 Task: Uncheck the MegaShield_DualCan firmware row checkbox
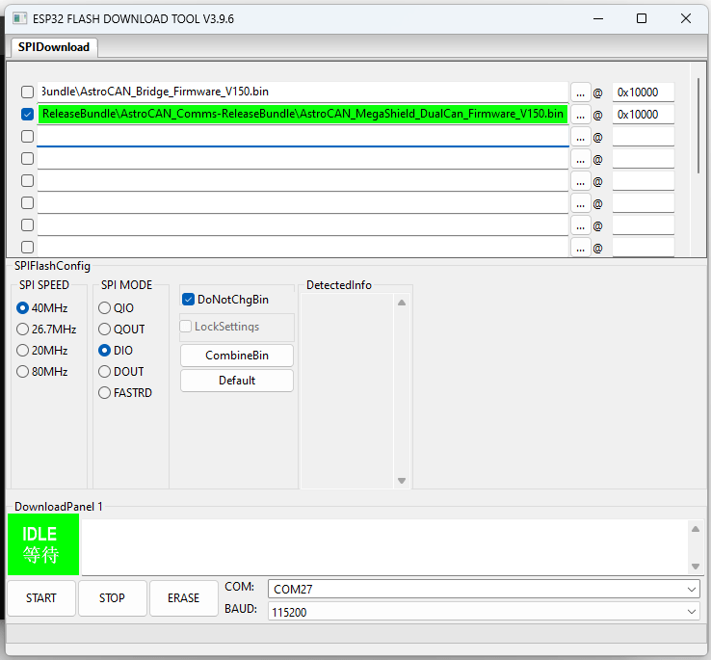click(x=27, y=115)
